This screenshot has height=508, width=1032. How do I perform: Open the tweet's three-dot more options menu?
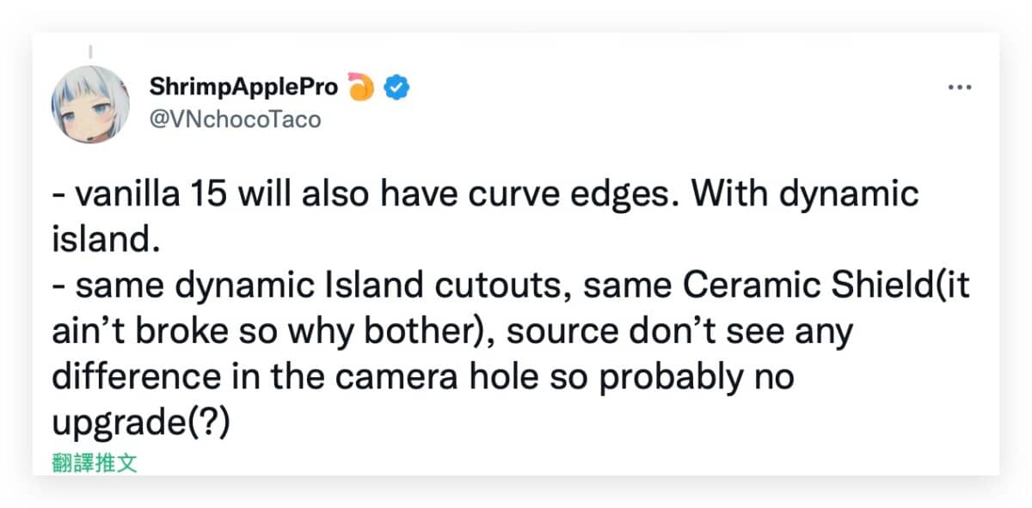[959, 88]
